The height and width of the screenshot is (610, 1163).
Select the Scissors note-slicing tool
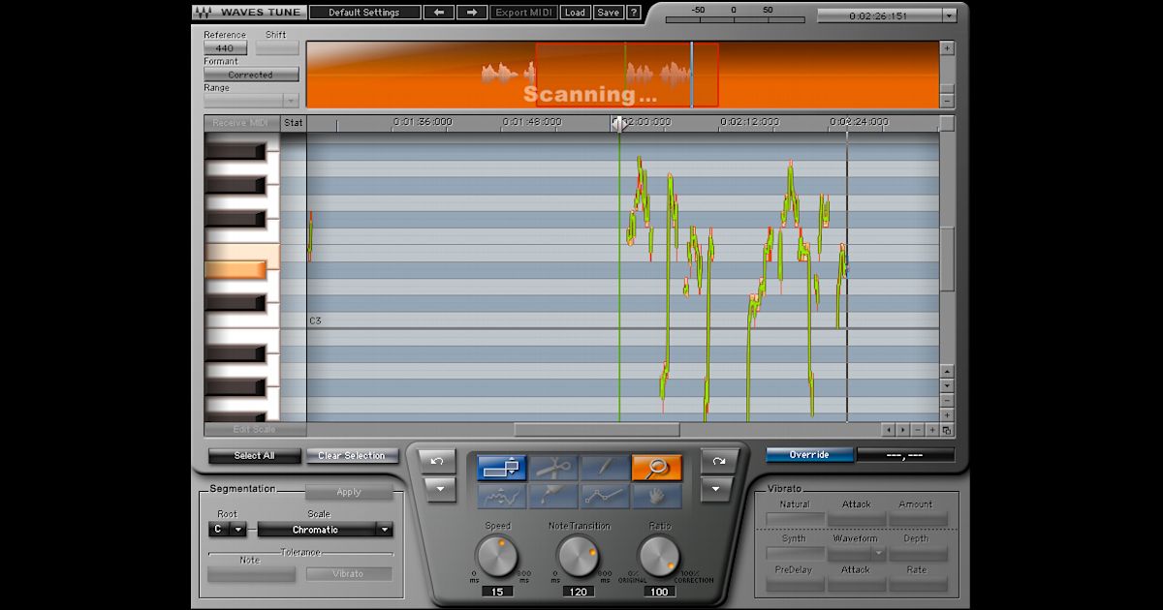click(552, 466)
